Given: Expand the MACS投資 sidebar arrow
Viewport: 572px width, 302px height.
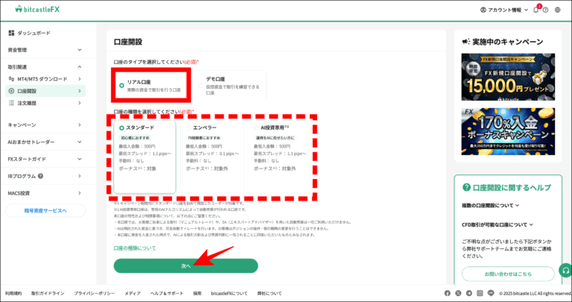Looking at the screenshot, I should tap(80, 193).
